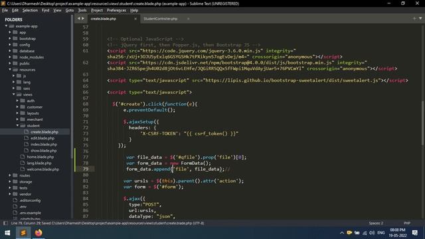Show hidden system tray icons

tap(342, 233)
